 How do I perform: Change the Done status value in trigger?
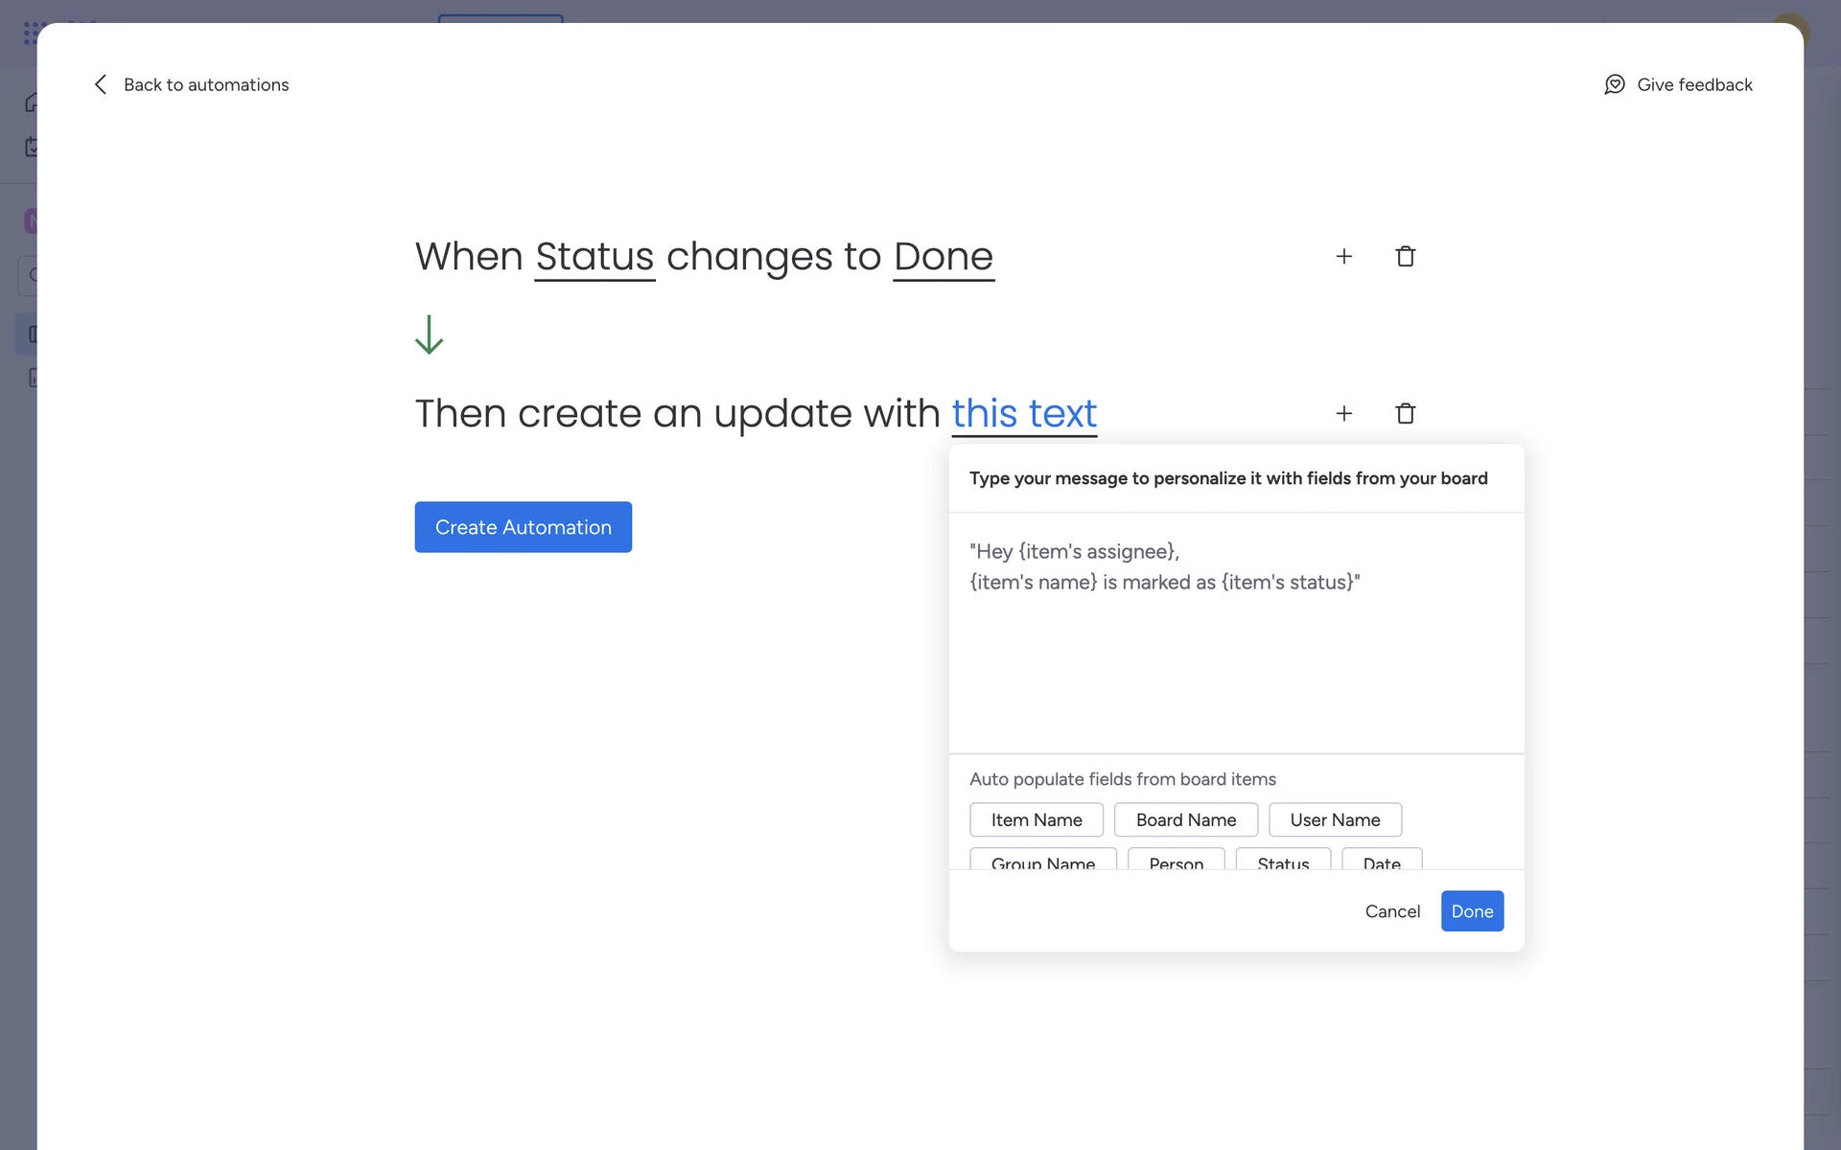[x=943, y=257]
